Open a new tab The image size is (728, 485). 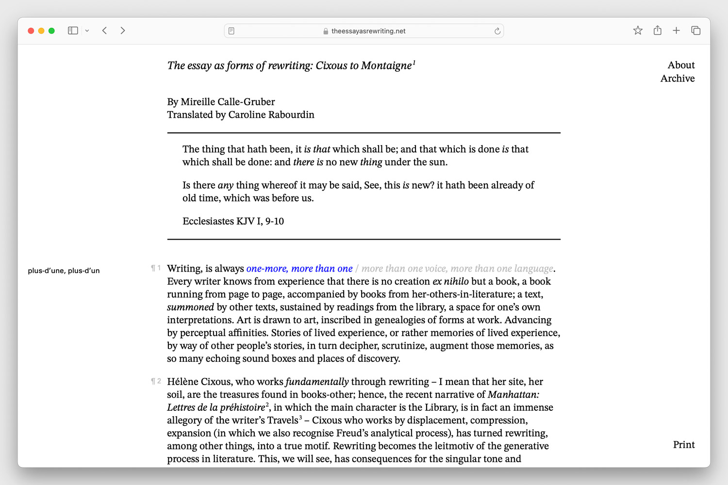pyautogui.click(x=676, y=31)
